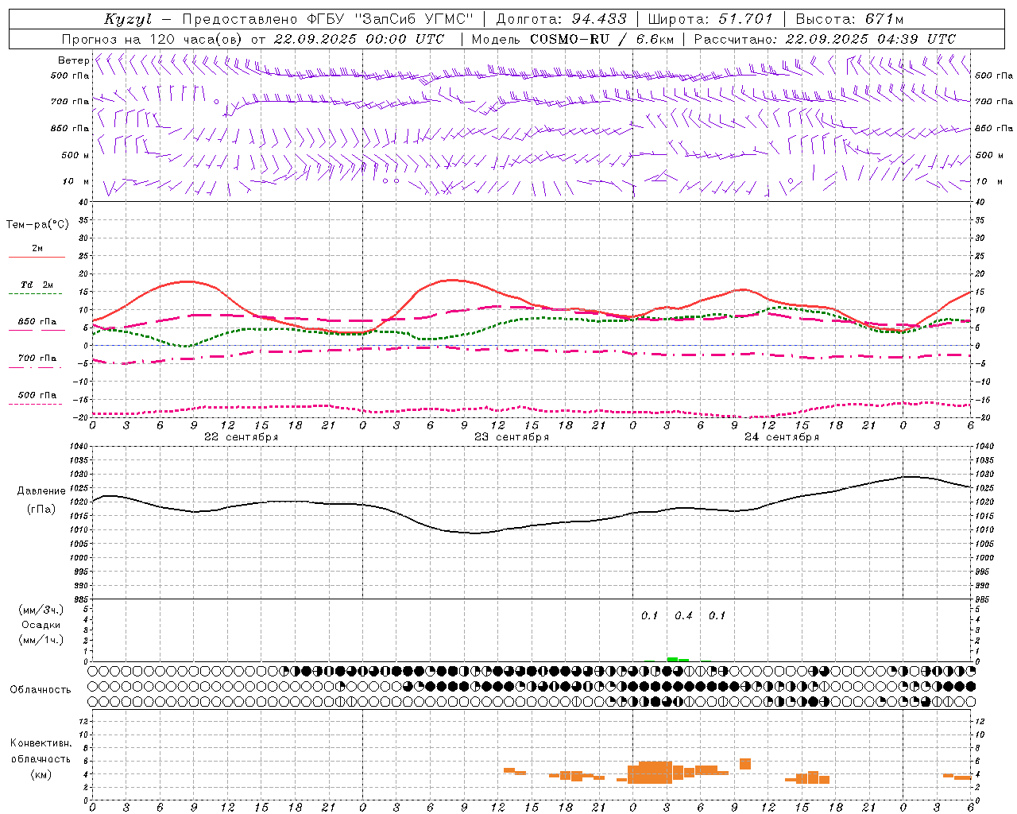This screenshot has height=814, width=1017.
Task: Click the Ветер panel label
Action: 73,60
